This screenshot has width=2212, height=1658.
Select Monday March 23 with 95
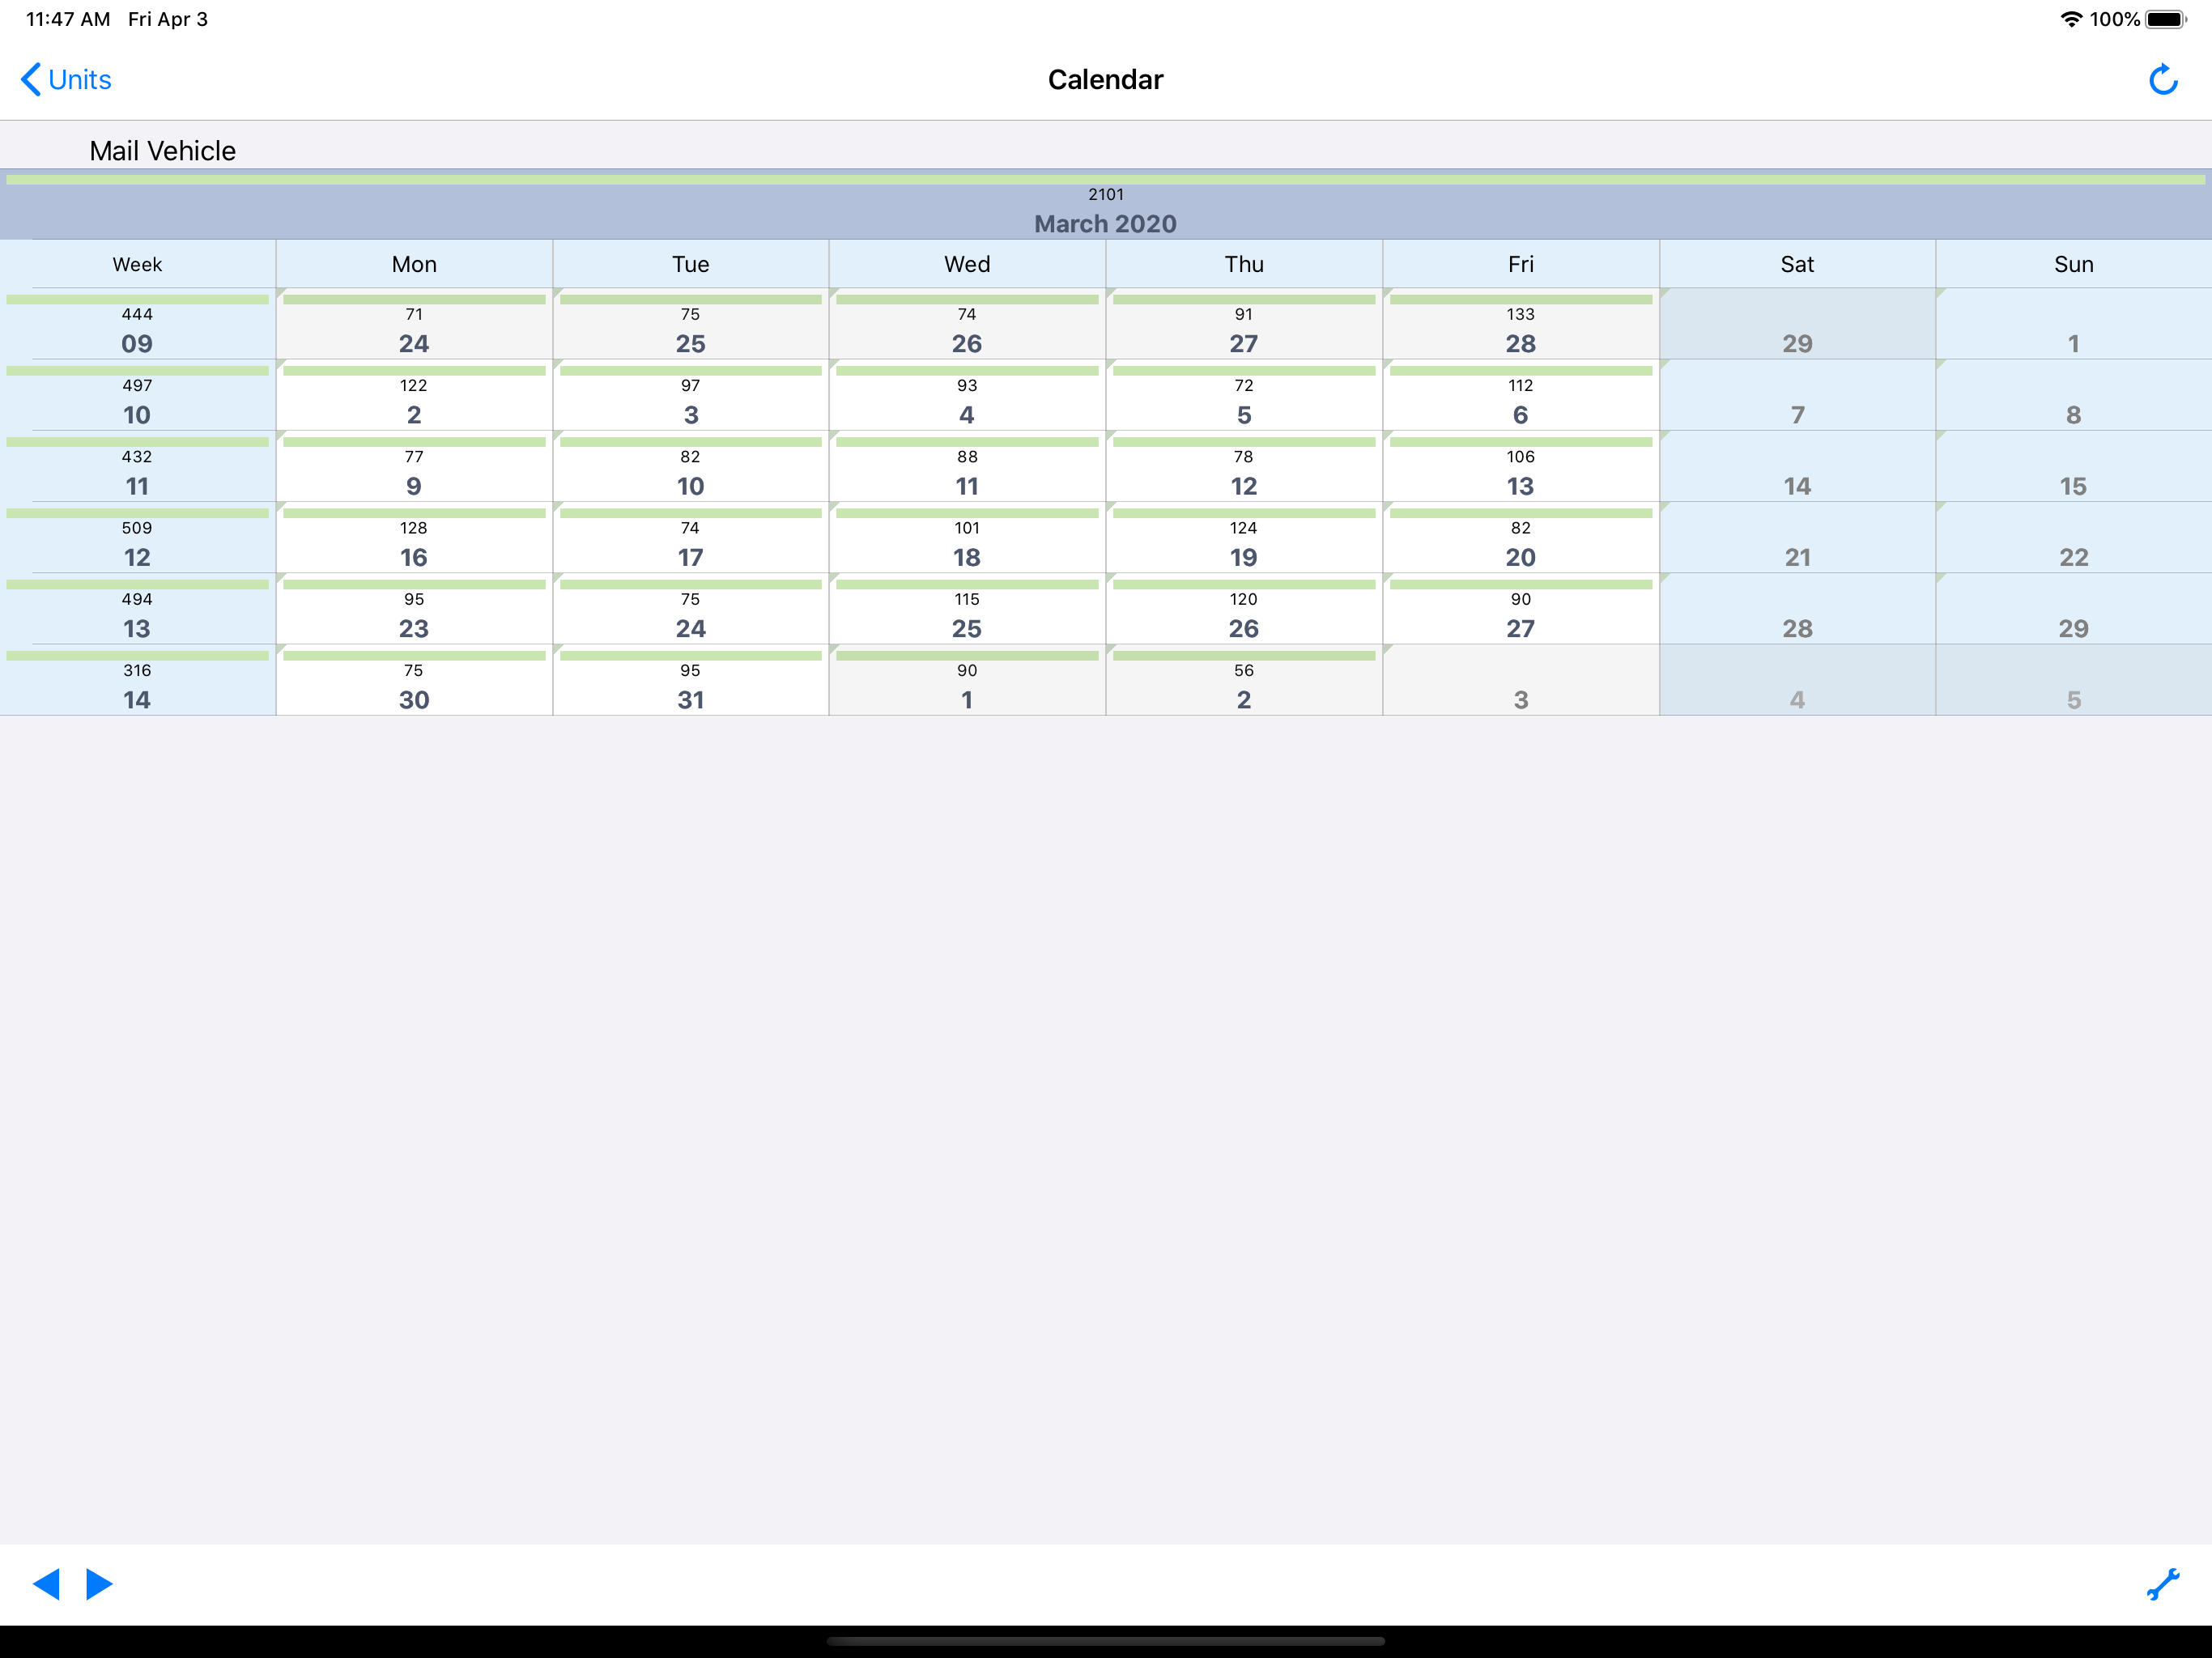coord(414,609)
